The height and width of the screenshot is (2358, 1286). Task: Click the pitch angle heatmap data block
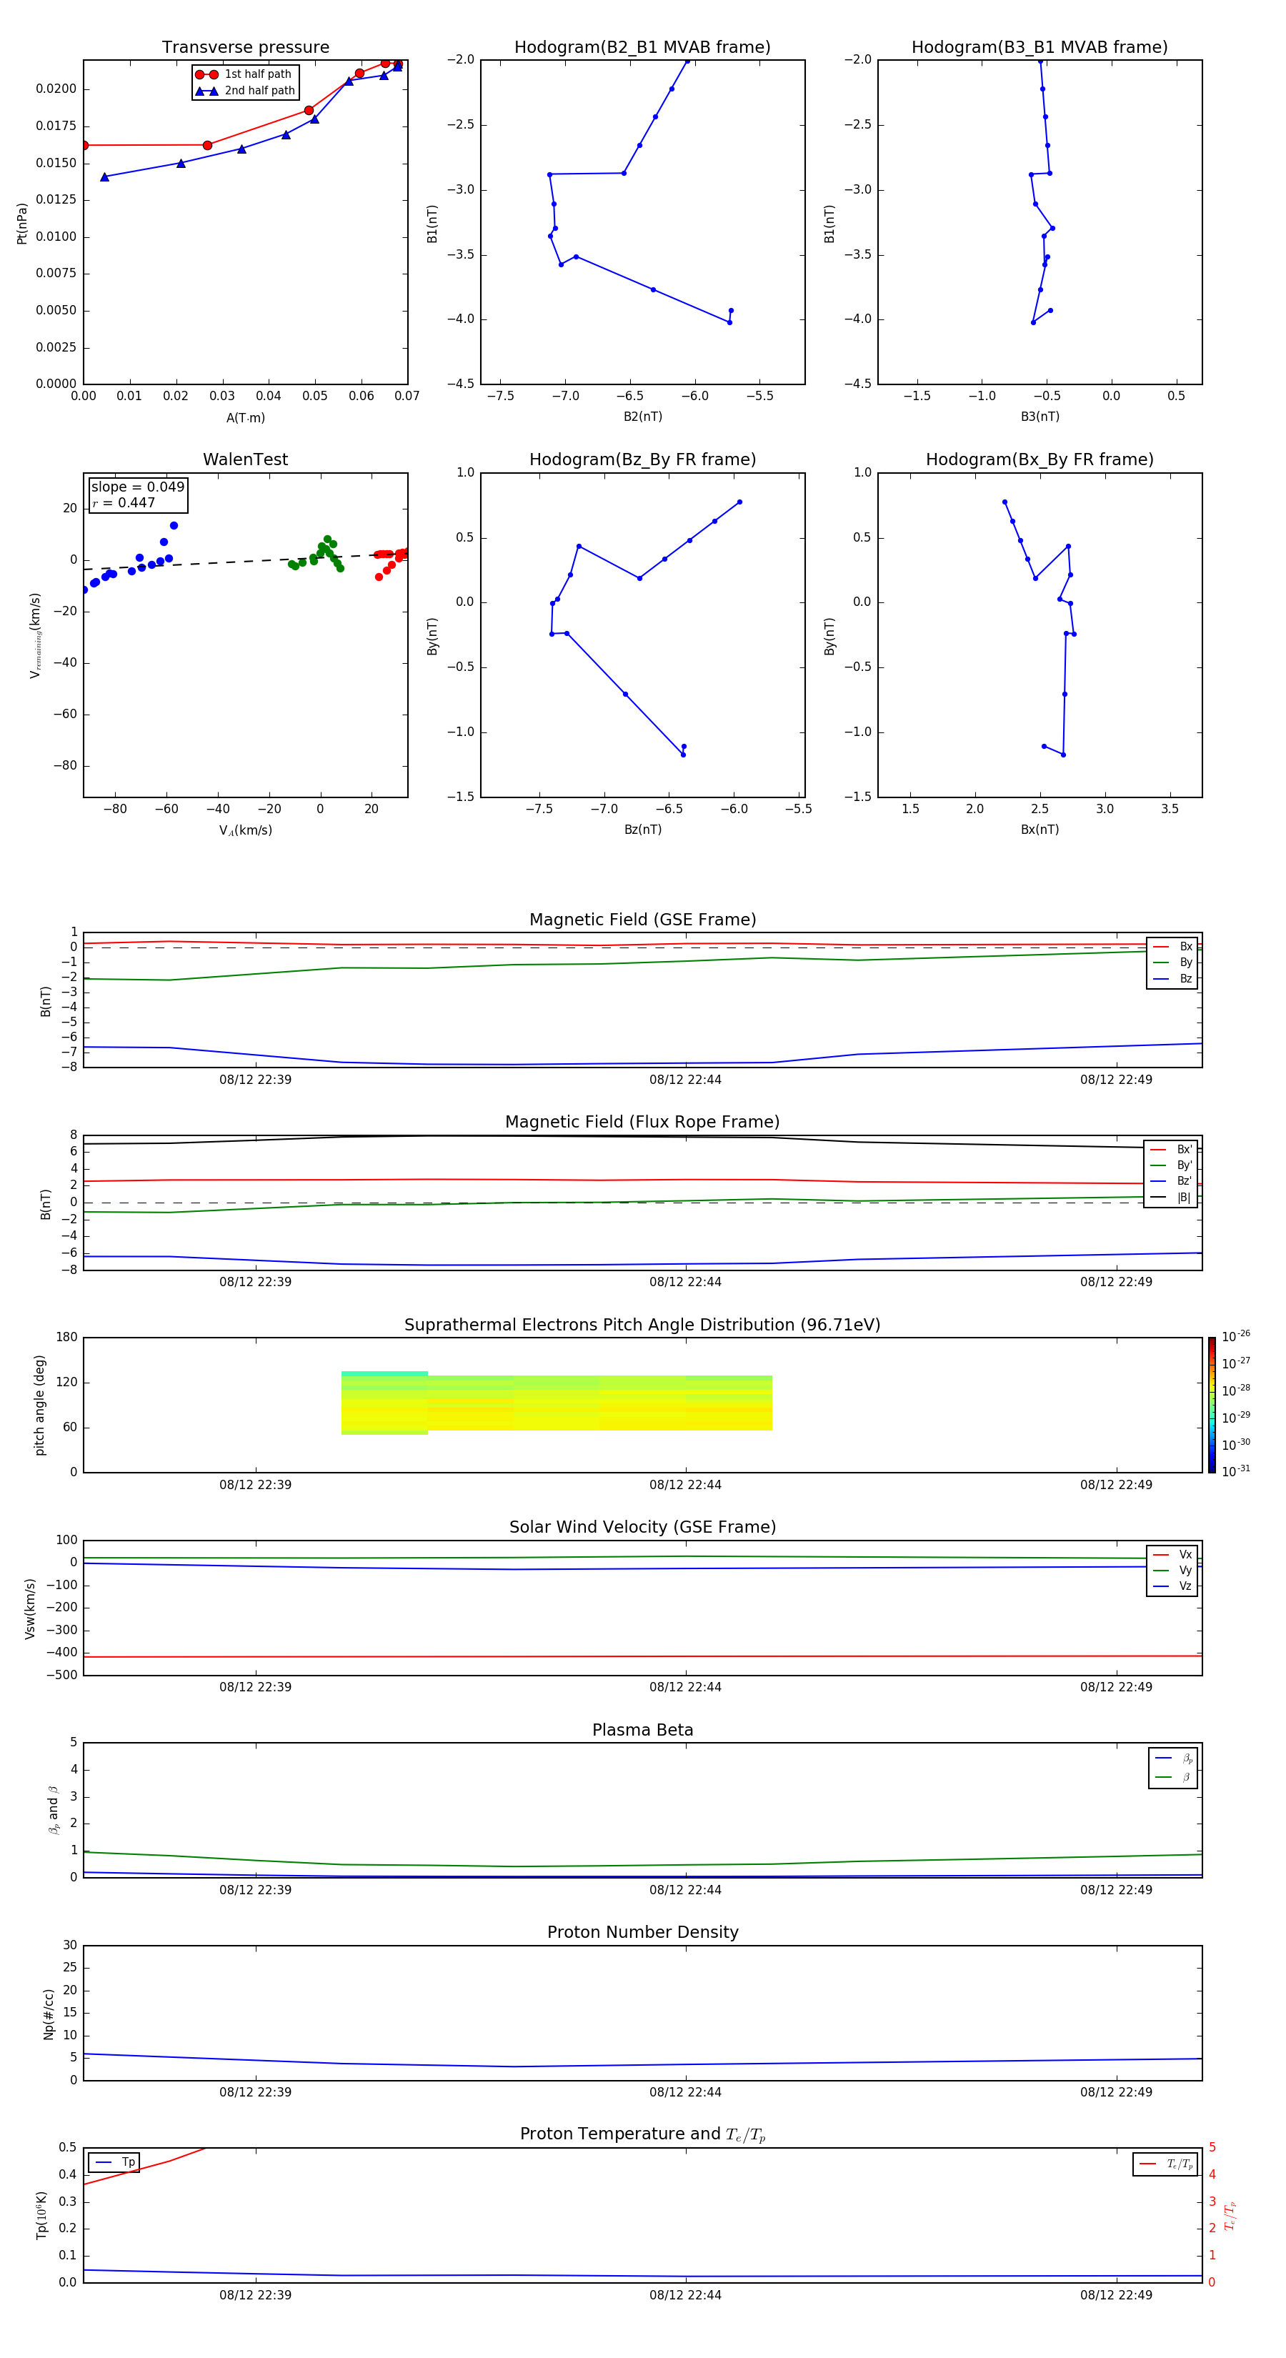tap(557, 1403)
